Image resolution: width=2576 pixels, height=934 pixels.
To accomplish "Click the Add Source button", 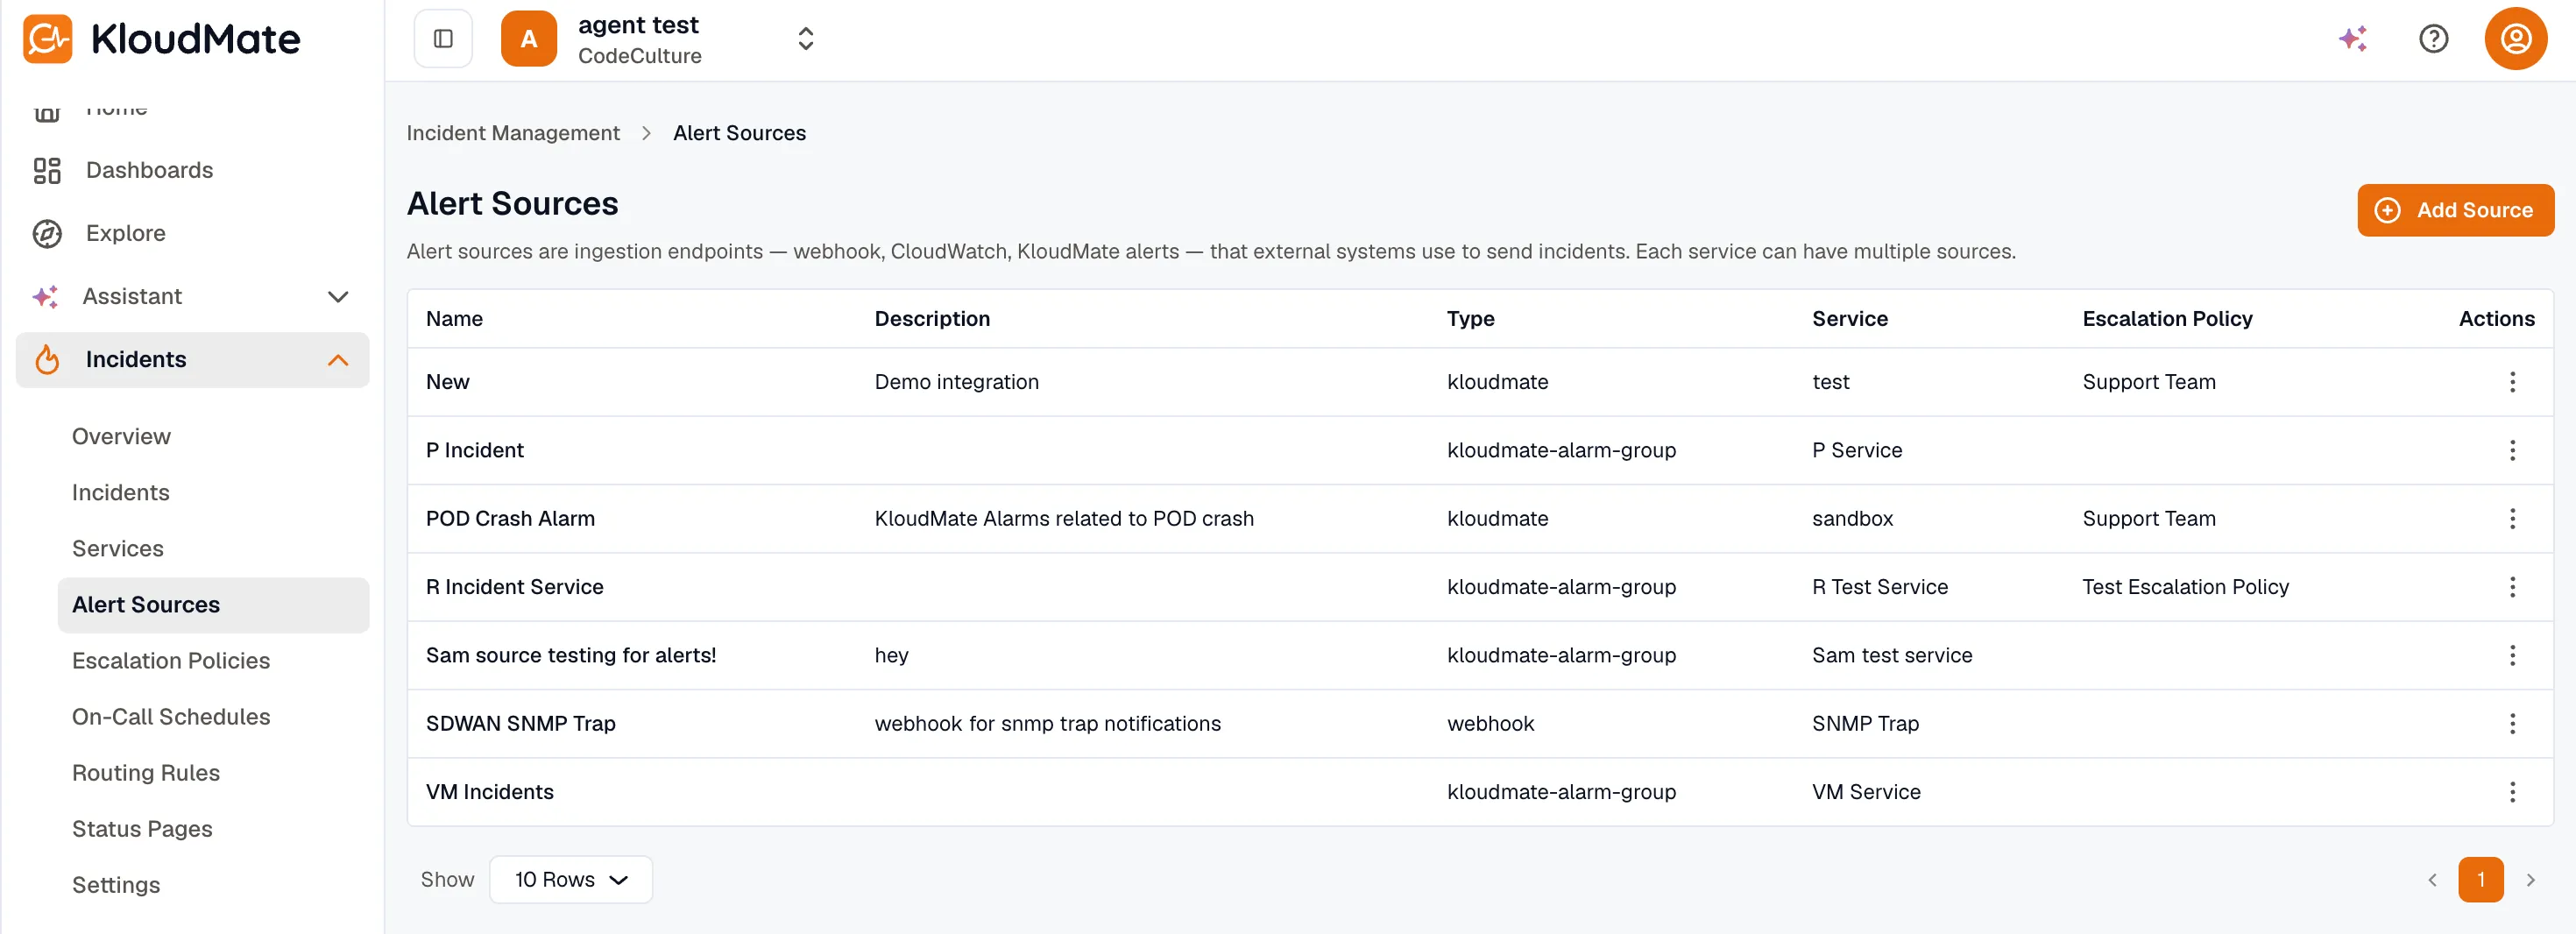I will click(2455, 210).
